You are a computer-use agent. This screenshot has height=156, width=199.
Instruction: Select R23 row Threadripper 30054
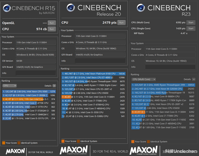point(163,85)
